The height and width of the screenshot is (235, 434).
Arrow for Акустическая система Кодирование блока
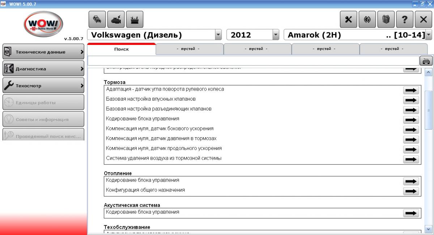click(411, 213)
